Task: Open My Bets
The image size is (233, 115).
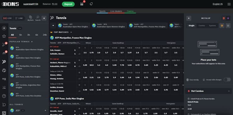Action: 31,18
